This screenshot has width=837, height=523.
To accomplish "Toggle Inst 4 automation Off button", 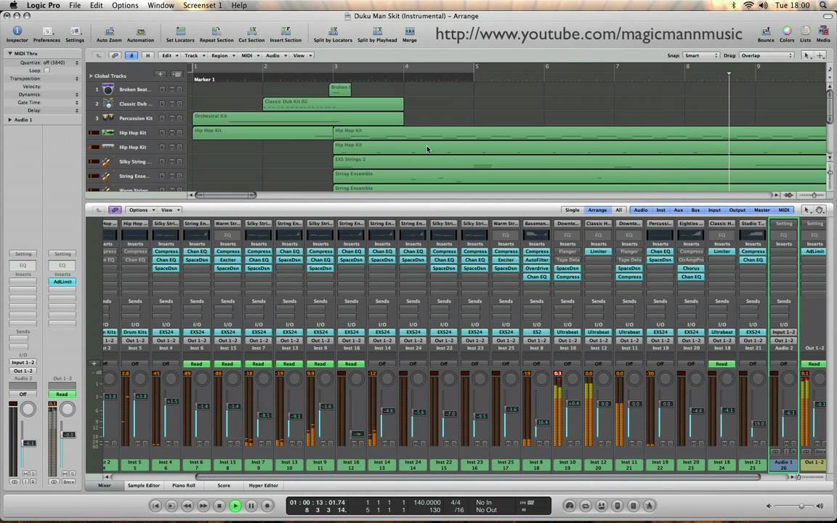I will tap(166, 364).
